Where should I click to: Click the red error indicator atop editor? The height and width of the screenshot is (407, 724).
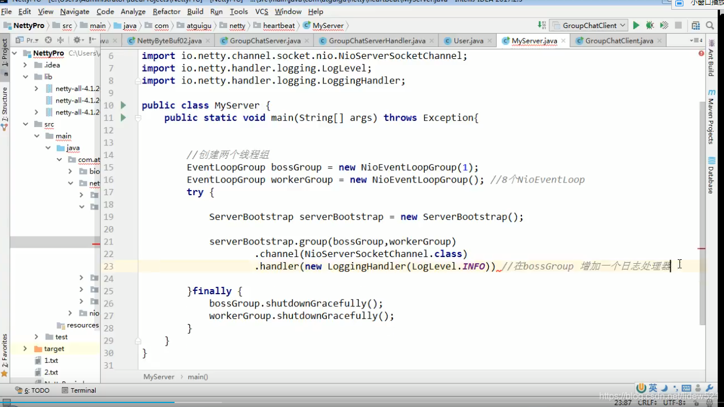click(x=701, y=53)
